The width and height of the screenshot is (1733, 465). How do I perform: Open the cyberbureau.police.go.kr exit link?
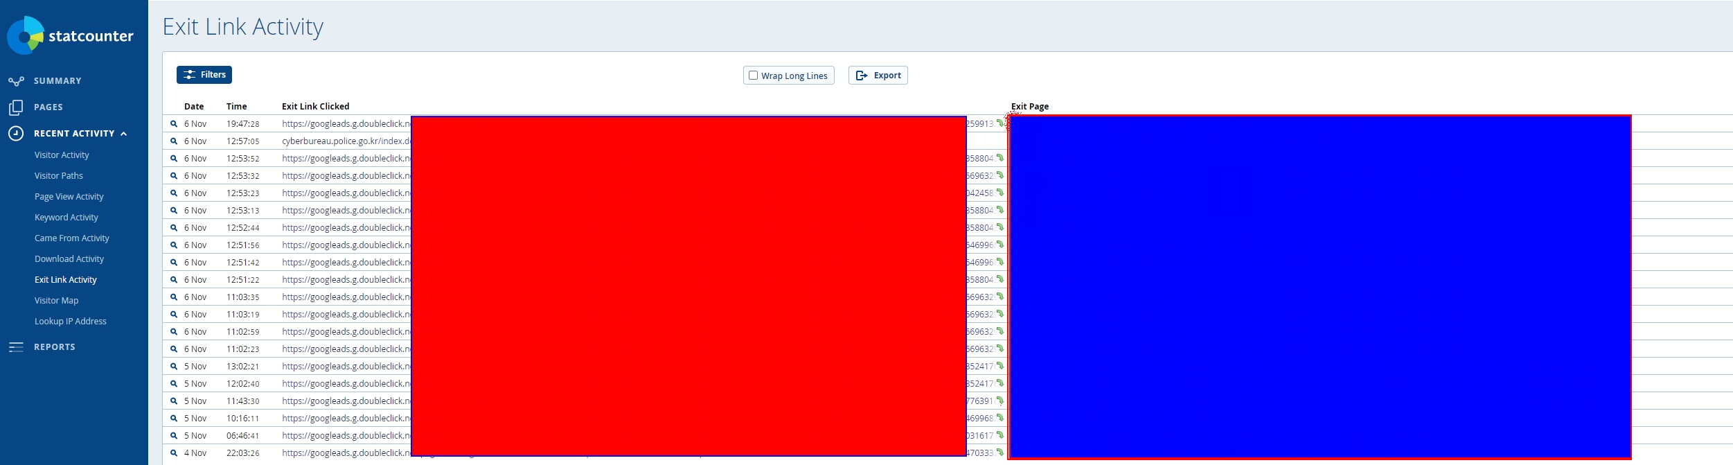click(x=346, y=141)
